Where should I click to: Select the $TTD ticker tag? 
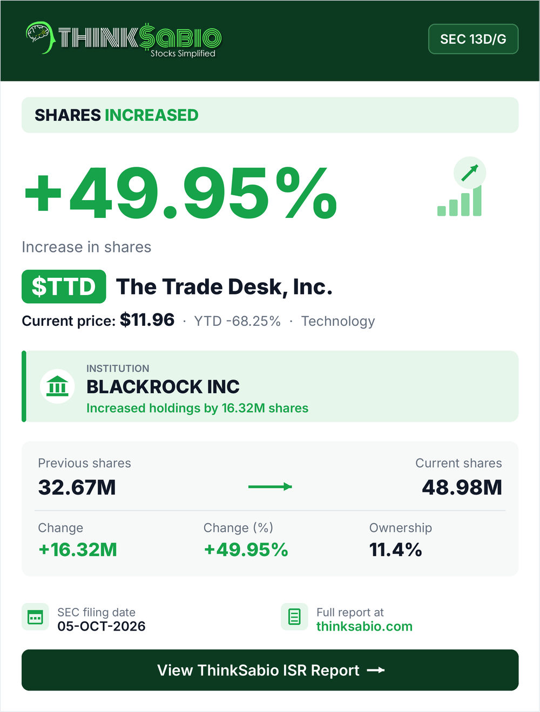64,286
